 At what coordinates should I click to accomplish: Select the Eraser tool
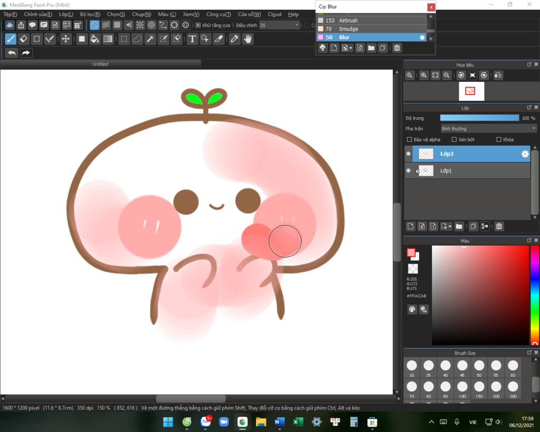click(23, 39)
